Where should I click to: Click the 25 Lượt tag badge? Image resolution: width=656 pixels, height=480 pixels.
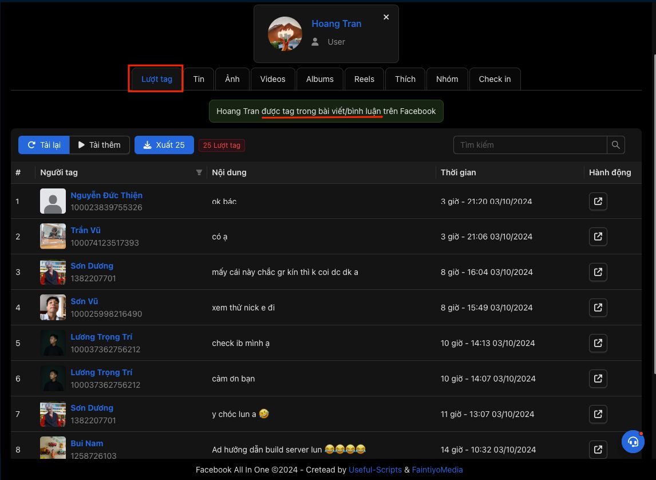222,145
